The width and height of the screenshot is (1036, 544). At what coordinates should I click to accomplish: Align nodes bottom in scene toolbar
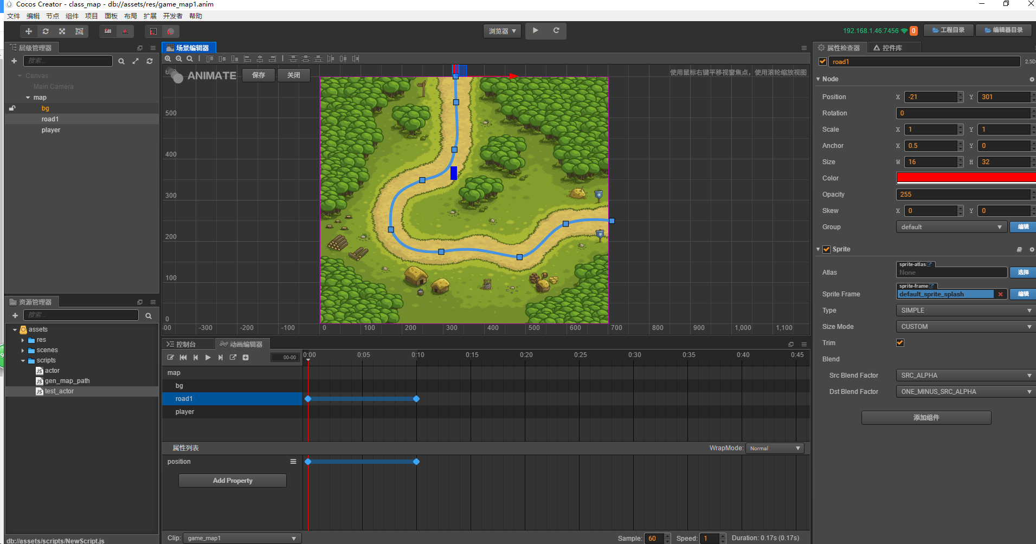tap(235, 59)
